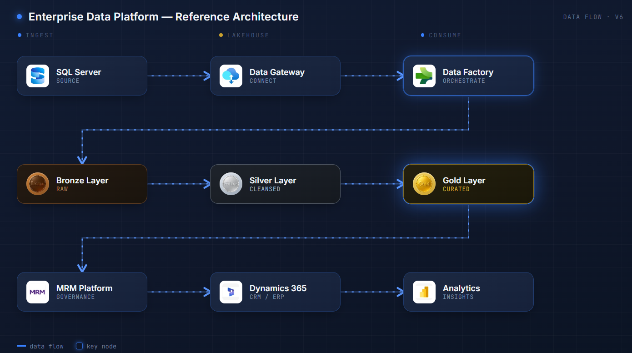This screenshot has width=632, height=353.
Task: Click the MRM Platform logo icon
Action: [x=38, y=292]
